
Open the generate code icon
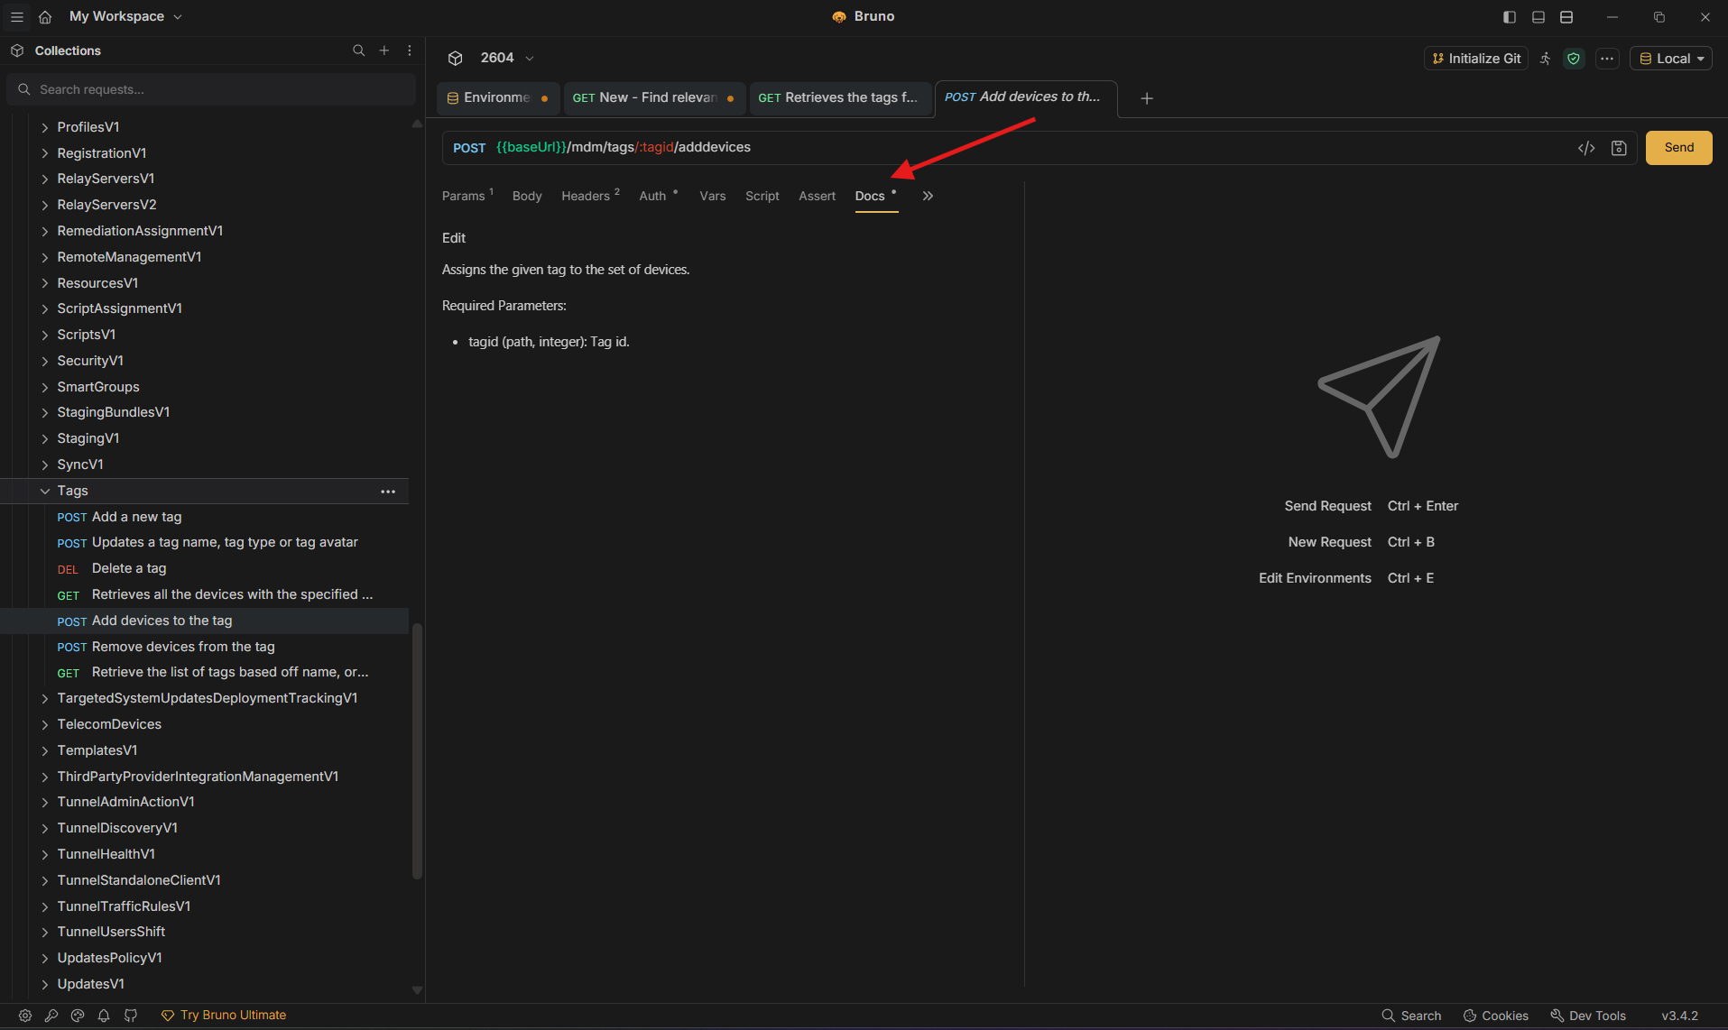pyautogui.click(x=1586, y=148)
